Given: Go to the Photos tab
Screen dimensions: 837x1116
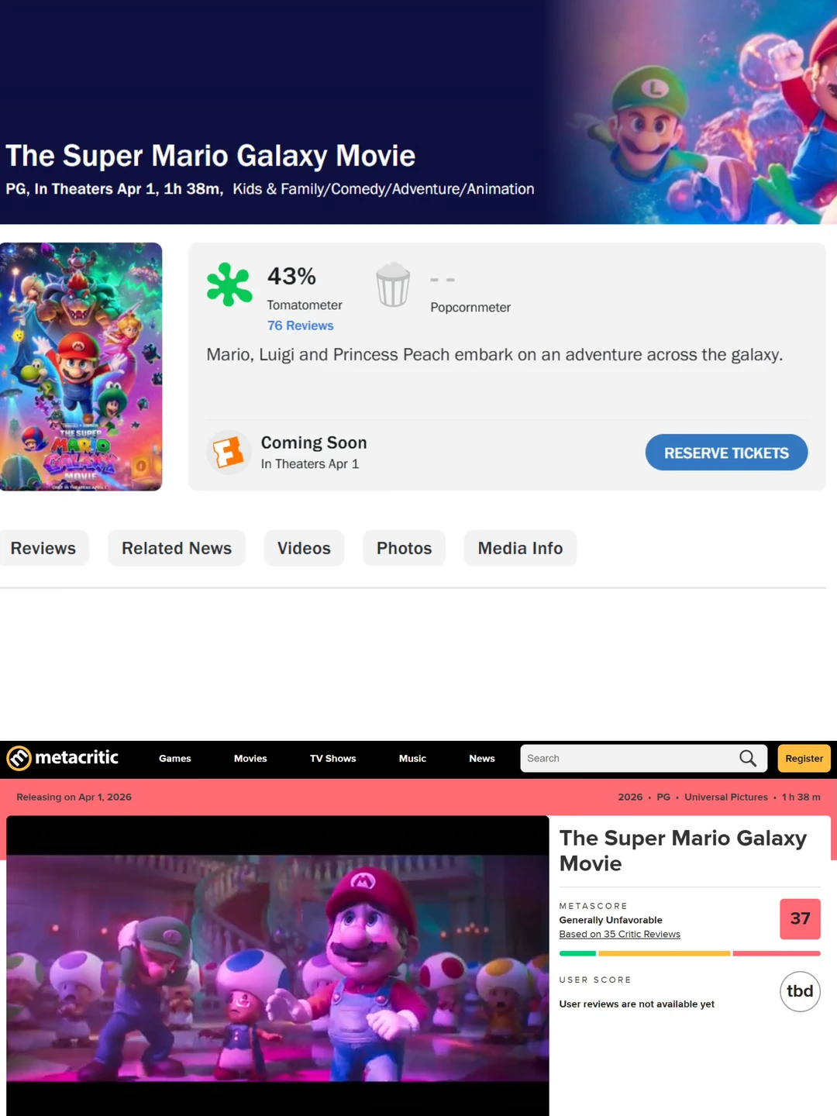Looking at the screenshot, I should [404, 548].
